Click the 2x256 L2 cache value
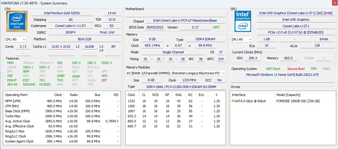The height and width of the screenshot is (149, 338). pyautogui.click(x=90, y=47)
